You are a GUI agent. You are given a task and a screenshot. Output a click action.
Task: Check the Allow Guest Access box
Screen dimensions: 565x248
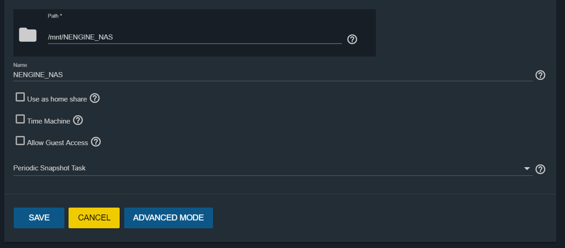(20, 141)
